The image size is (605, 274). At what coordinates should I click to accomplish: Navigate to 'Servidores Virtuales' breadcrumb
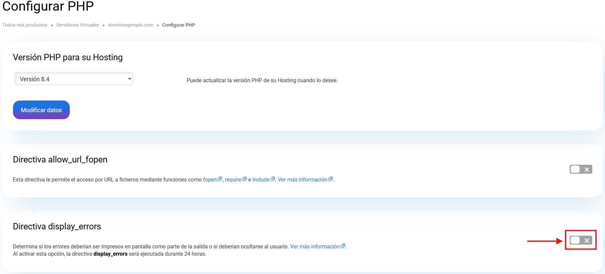pyautogui.click(x=77, y=25)
